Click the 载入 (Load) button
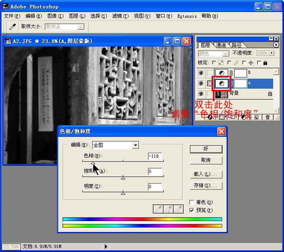Screen dimensions: 284x252 (x=206, y=174)
